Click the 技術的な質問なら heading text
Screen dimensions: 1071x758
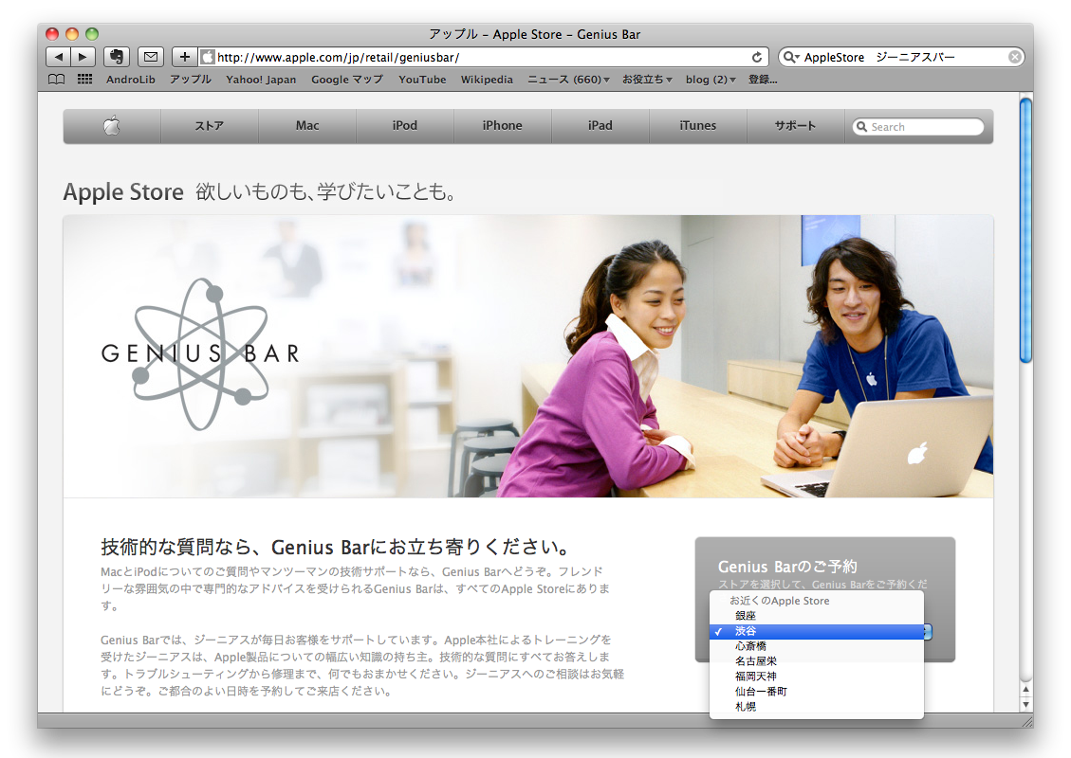coord(336,547)
